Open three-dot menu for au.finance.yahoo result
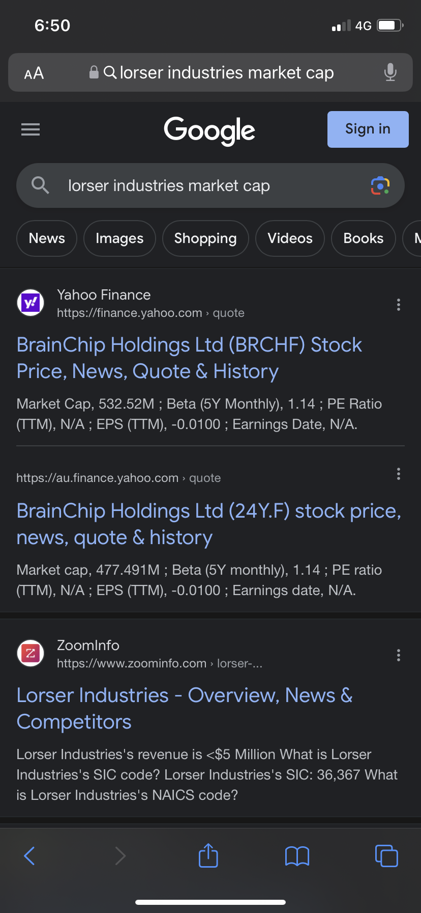This screenshot has width=421, height=913. (398, 474)
